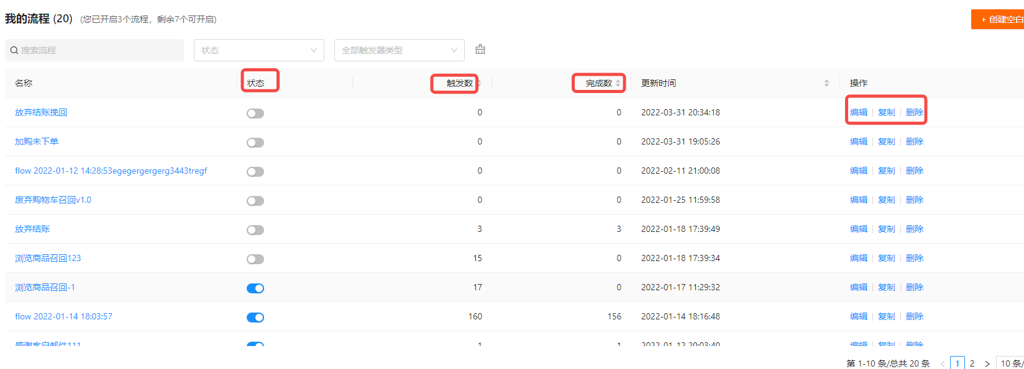The width and height of the screenshot is (1024, 369).
Task: Click completed count 156 cell
Action: (x=615, y=316)
